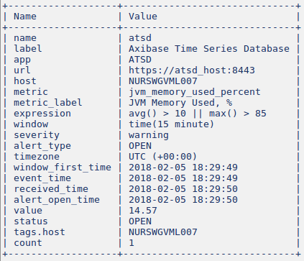Click the status OPEN value
304x261 pixels.
[x=140, y=221]
